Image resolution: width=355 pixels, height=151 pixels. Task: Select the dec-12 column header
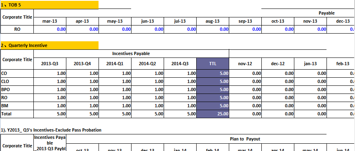pyautogui.click(x=278, y=64)
